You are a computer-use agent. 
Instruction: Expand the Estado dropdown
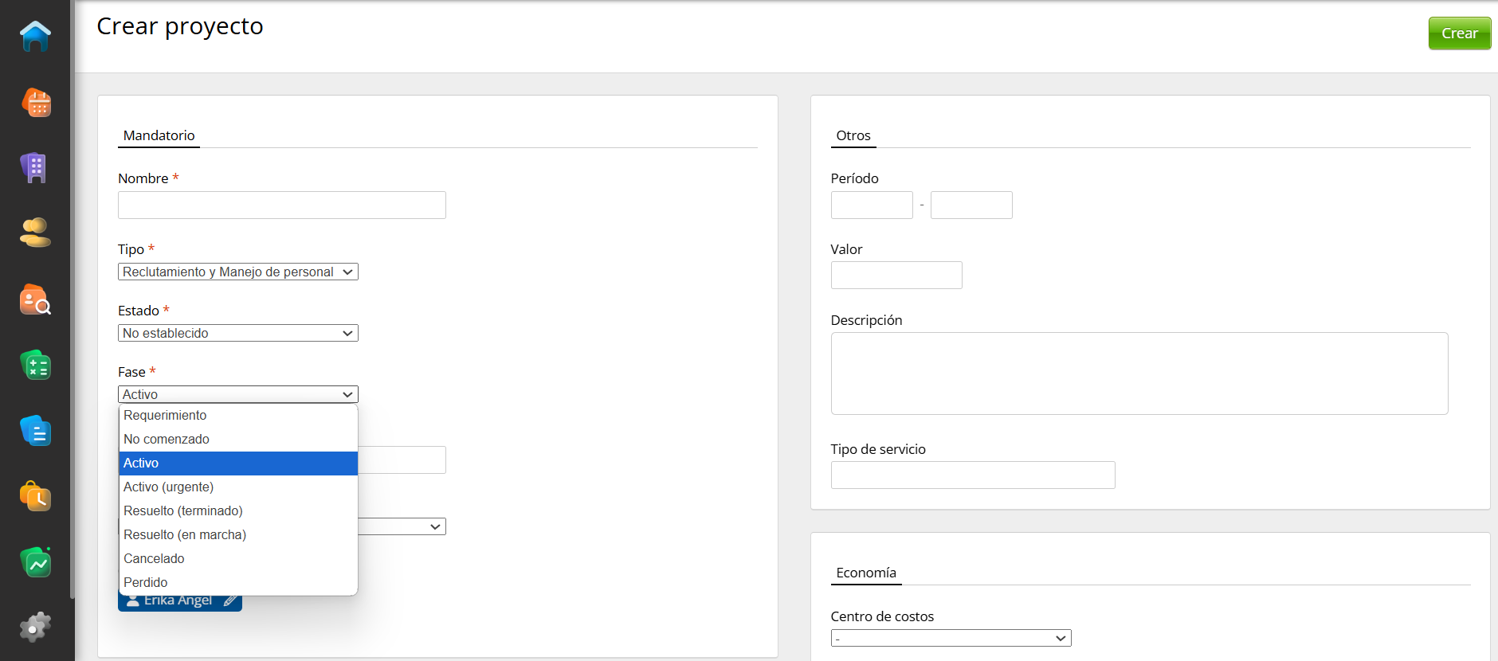237,333
